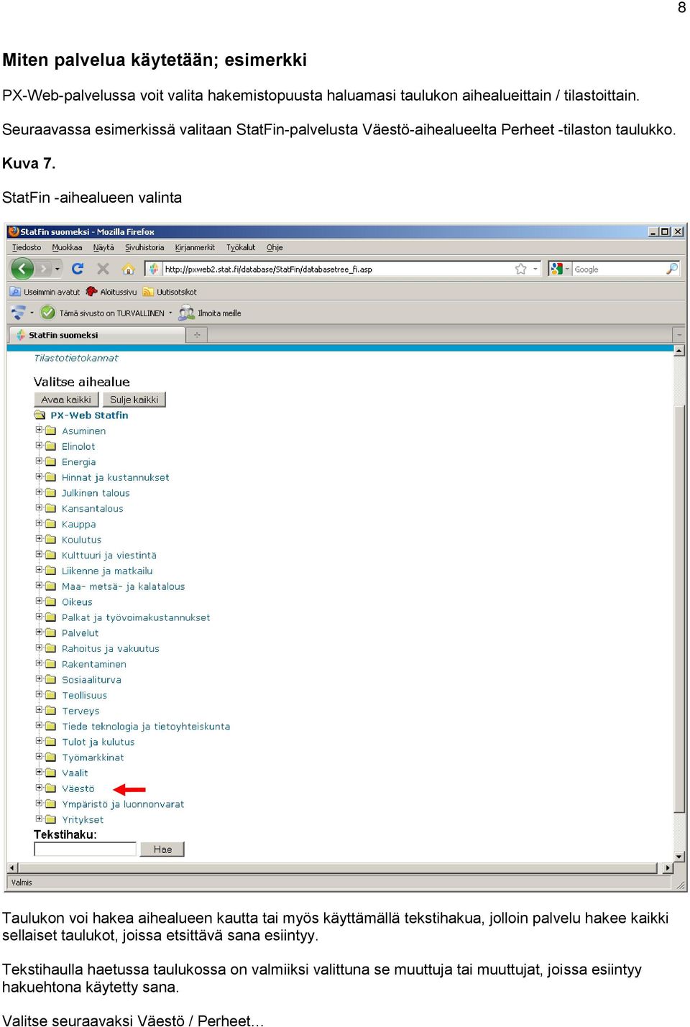Click the Rakentaminen folder icon

tap(51, 664)
